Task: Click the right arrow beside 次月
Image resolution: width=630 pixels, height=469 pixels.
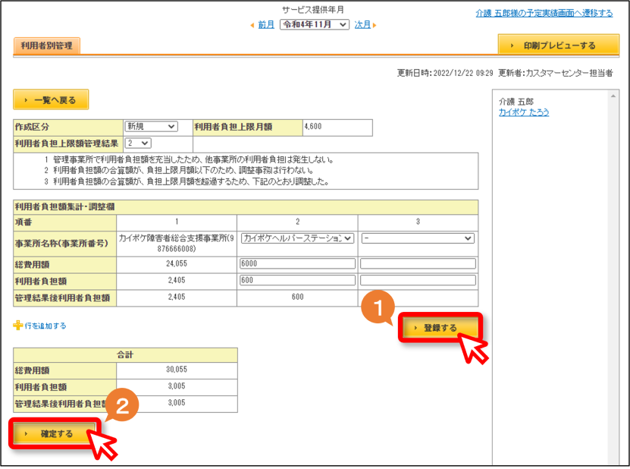Action: click(x=375, y=25)
